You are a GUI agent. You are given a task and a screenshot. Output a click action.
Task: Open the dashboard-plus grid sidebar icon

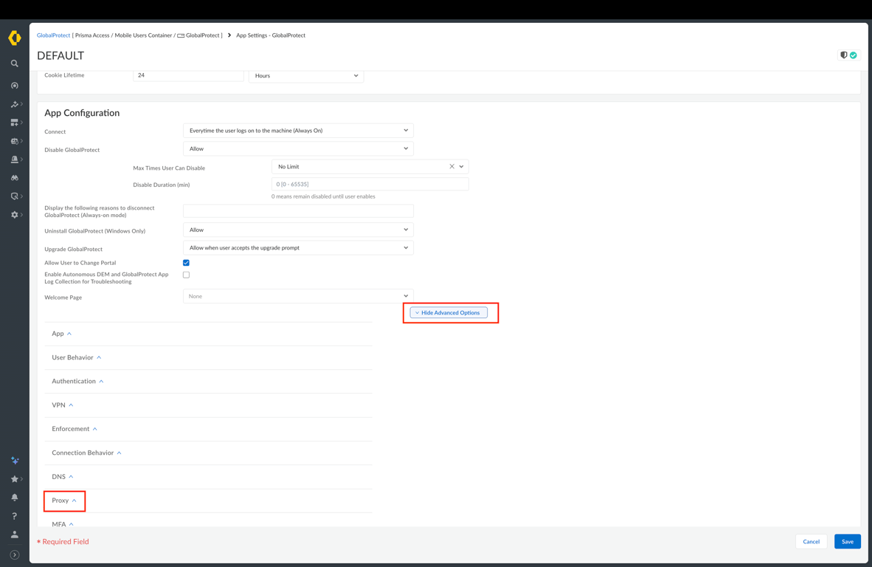pos(15,123)
